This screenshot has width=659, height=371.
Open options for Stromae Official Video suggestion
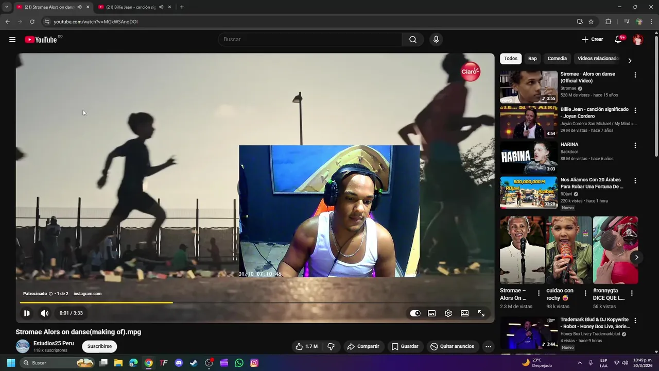[x=635, y=75]
